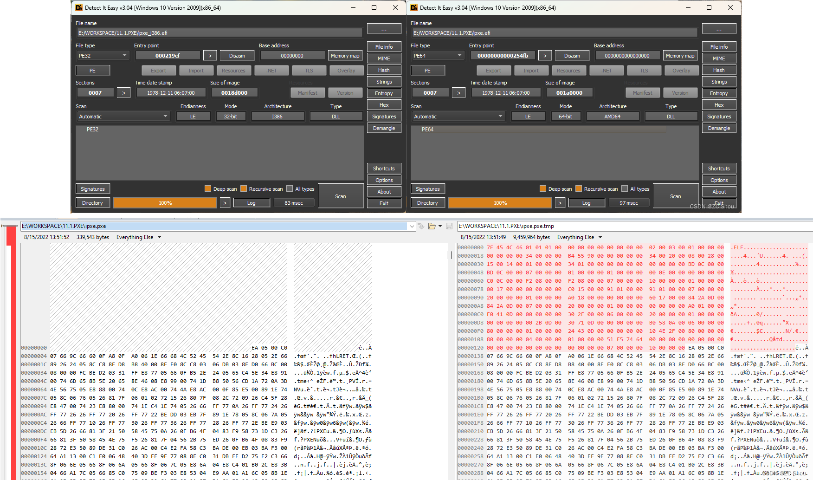Open sections arrow next to 0007 in right window
813x480 pixels.
point(458,93)
